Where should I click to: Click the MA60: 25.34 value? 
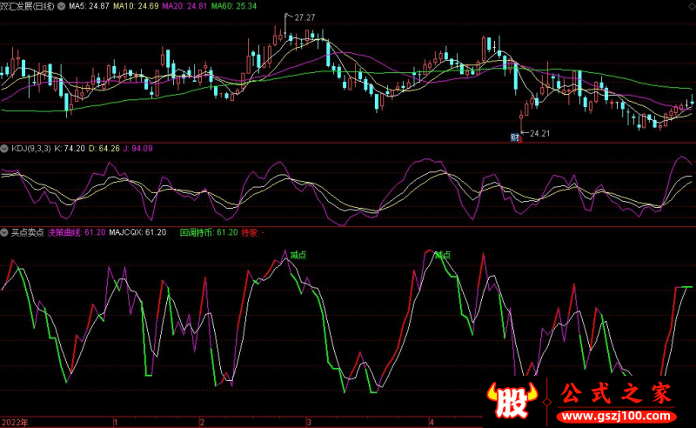pos(233,6)
